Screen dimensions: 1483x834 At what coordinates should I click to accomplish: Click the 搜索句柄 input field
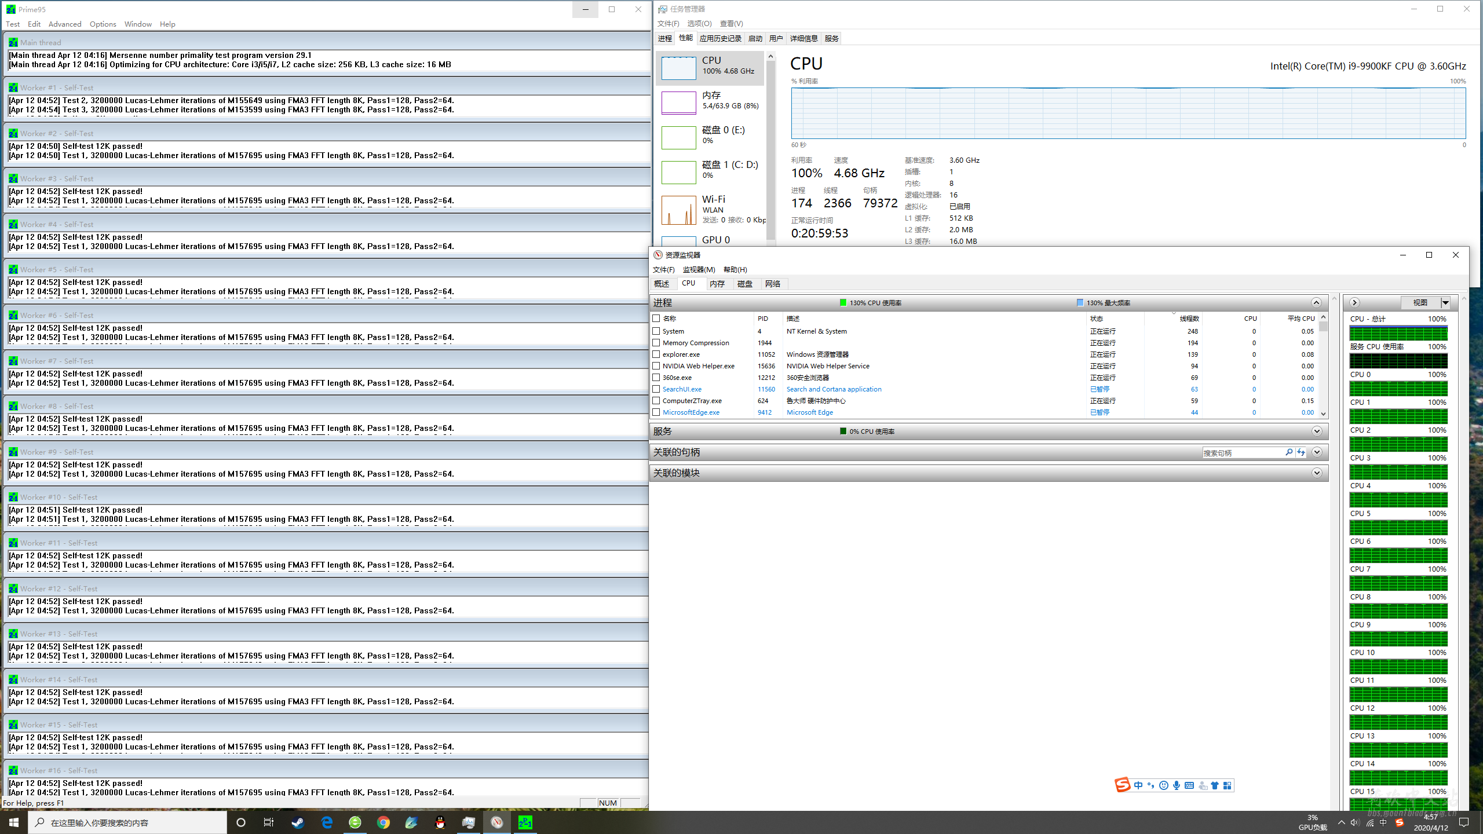tap(1243, 453)
